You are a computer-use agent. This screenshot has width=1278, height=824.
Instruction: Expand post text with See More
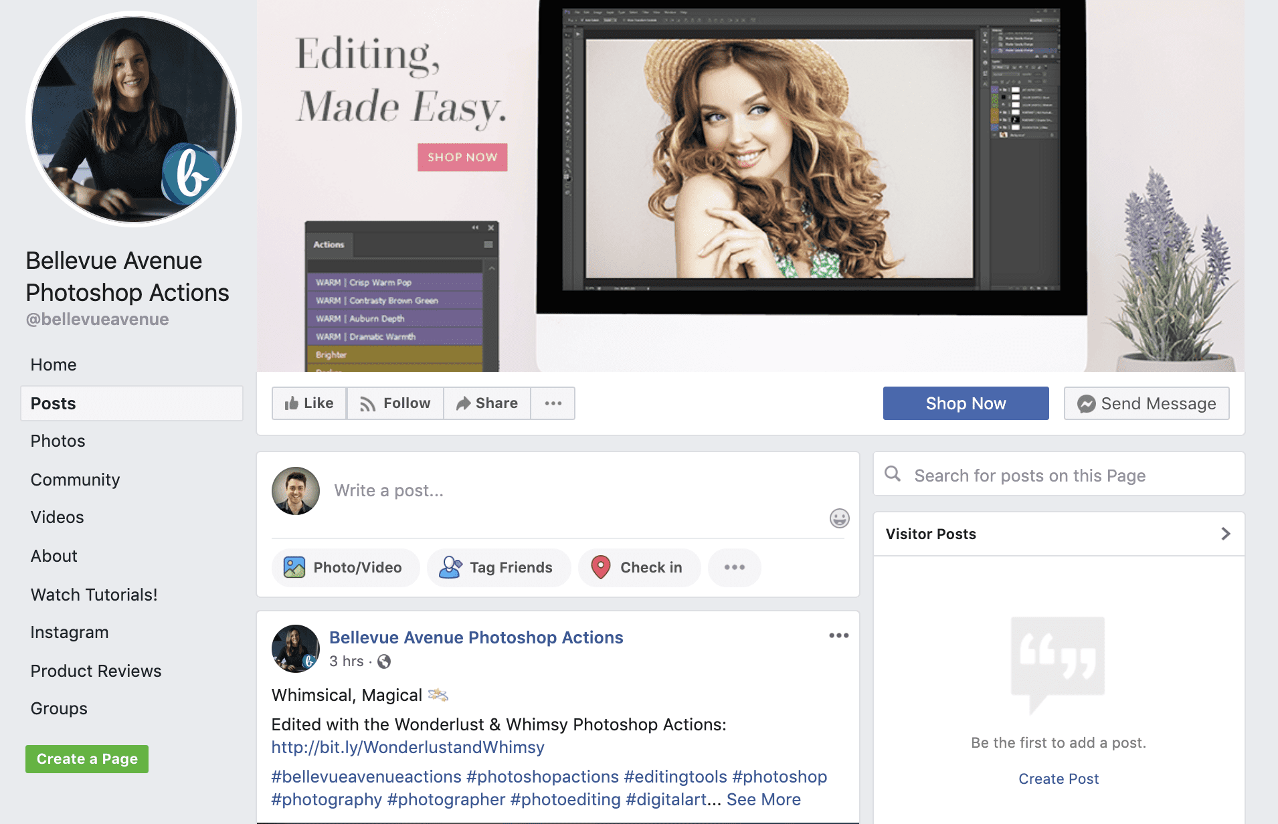tap(763, 799)
